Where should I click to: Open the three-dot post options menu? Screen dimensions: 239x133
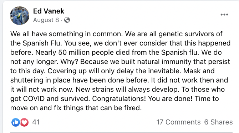point(224,15)
